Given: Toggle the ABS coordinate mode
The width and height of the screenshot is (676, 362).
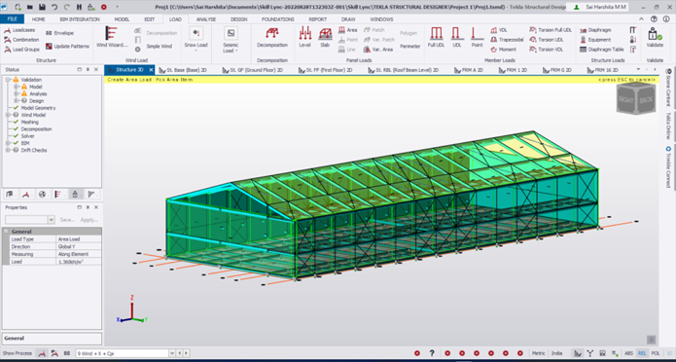Looking at the screenshot, I should (x=629, y=353).
